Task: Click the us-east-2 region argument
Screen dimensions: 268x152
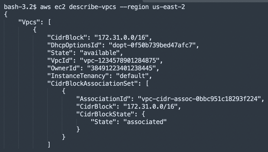Action: coord(169,7)
